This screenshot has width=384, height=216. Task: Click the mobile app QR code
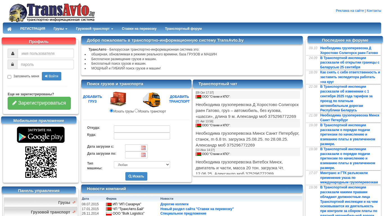click(41, 162)
